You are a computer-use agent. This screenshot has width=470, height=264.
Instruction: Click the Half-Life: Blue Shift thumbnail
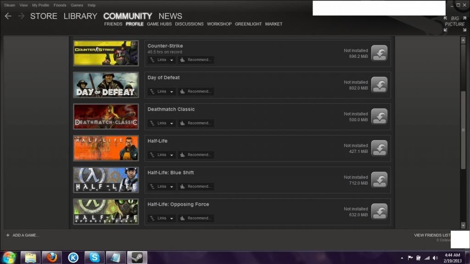(x=106, y=180)
